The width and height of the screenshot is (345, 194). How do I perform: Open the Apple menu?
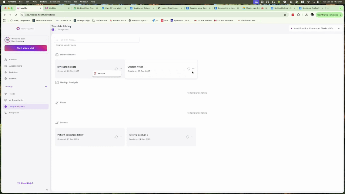[4, 2]
